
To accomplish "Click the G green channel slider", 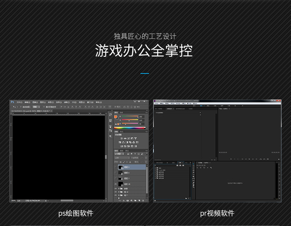I will (130, 120).
